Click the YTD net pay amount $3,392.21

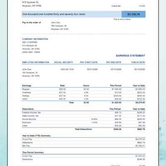(x=140, y=146)
